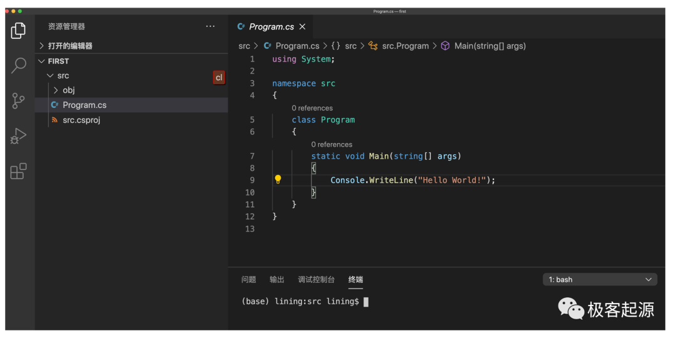The height and width of the screenshot is (340, 677).
Task: Open the Run and Debug view icon
Action: (x=19, y=135)
